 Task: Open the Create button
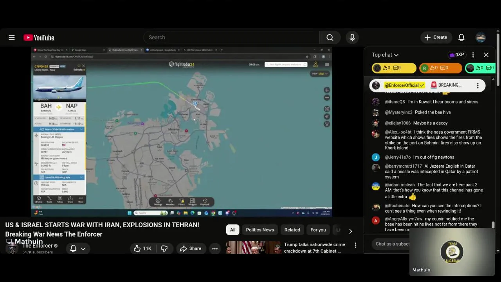[x=436, y=38]
